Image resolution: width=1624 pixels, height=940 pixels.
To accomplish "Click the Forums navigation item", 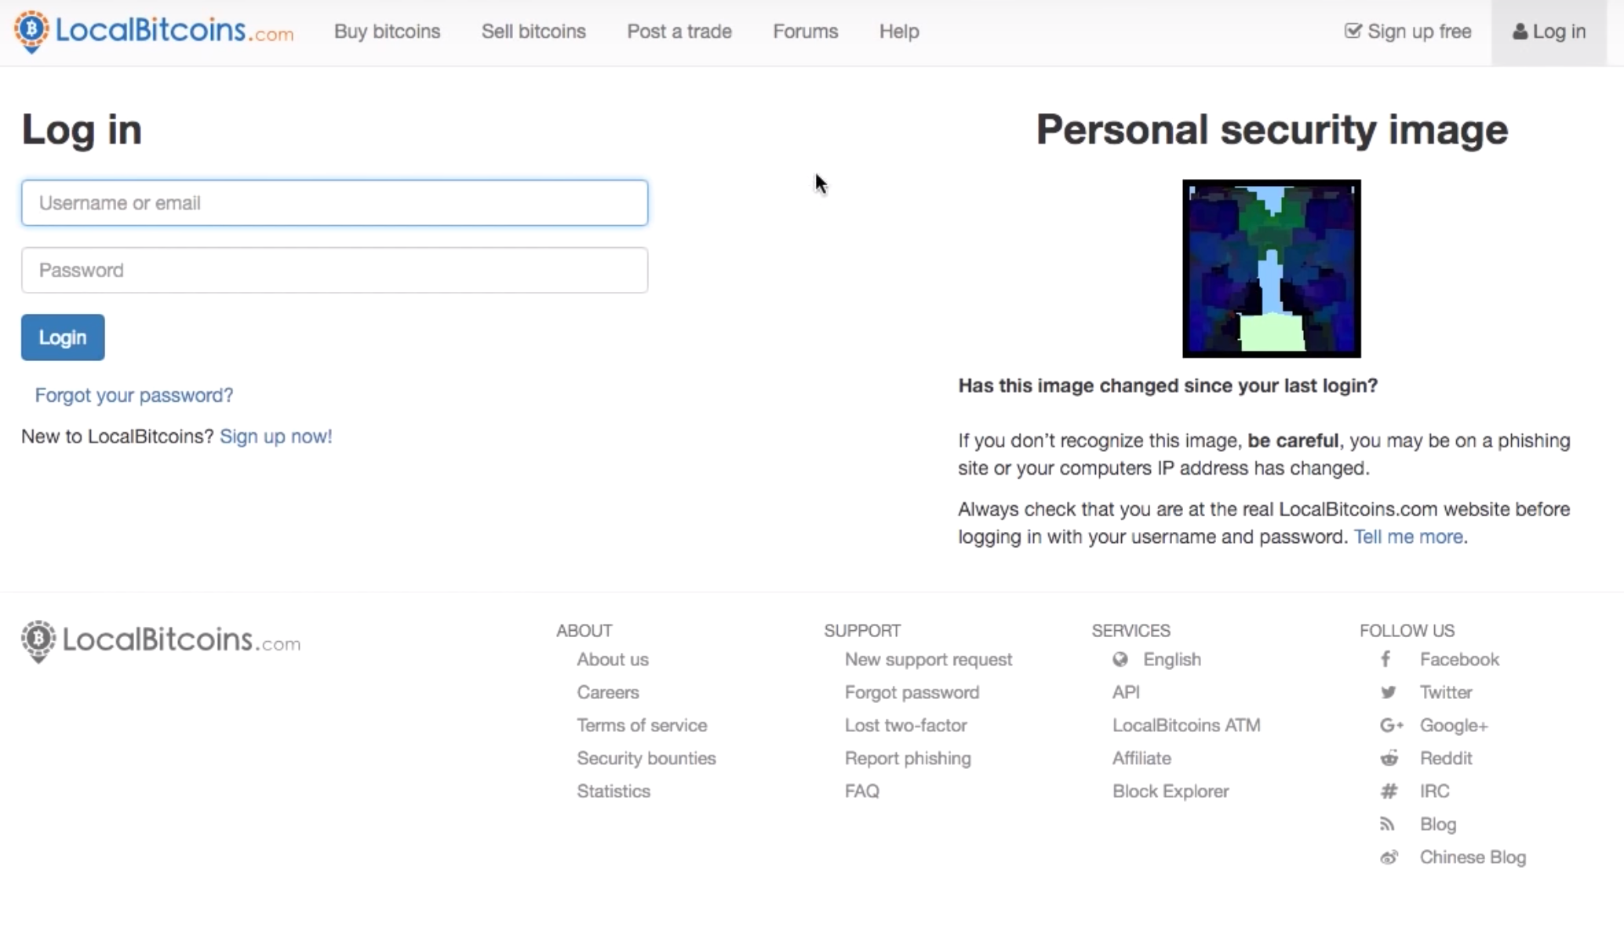I will coord(805,31).
